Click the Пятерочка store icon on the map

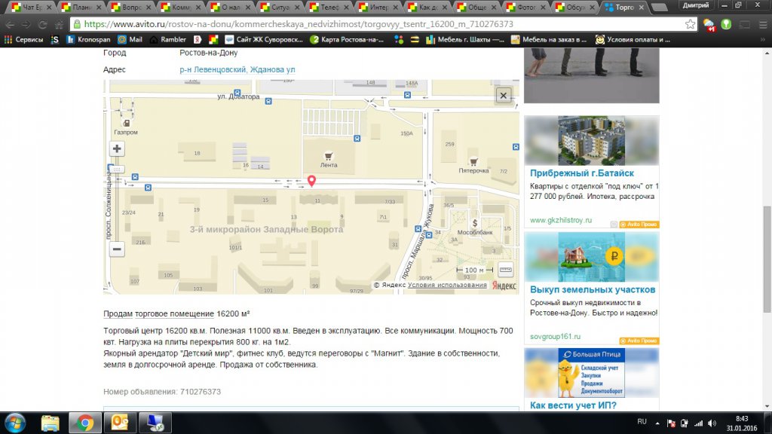click(x=473, y=162)
